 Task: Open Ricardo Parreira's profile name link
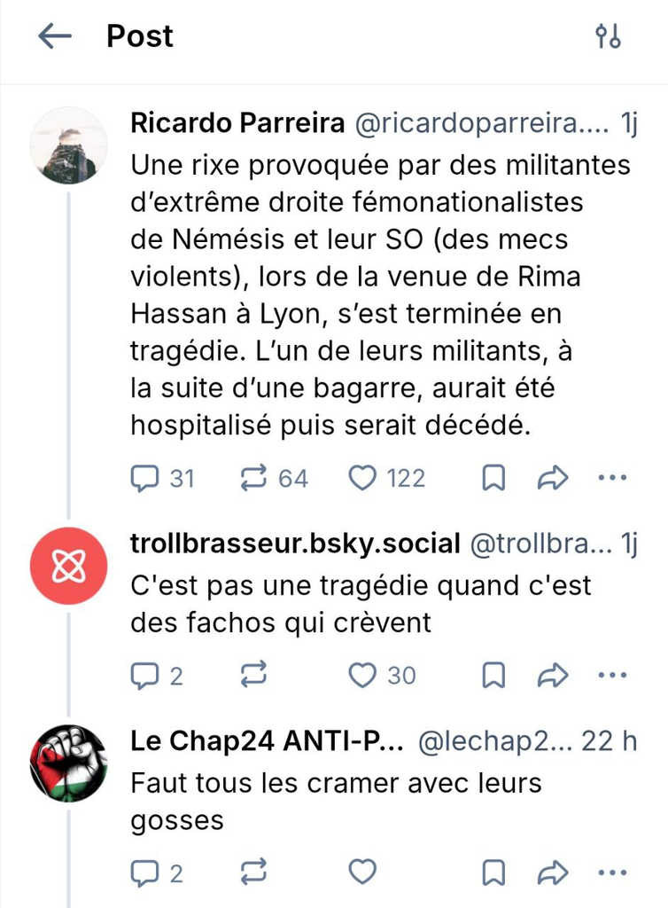[237, 124]
